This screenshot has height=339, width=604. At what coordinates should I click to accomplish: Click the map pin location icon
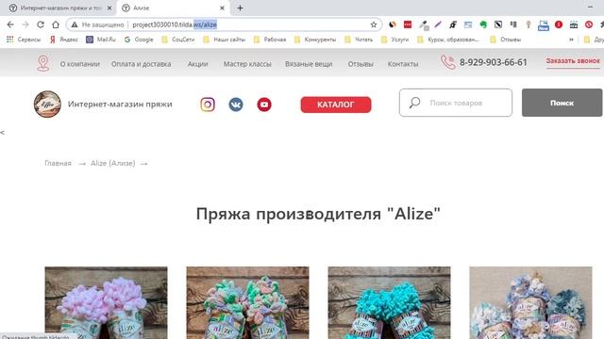pos(43,63)
